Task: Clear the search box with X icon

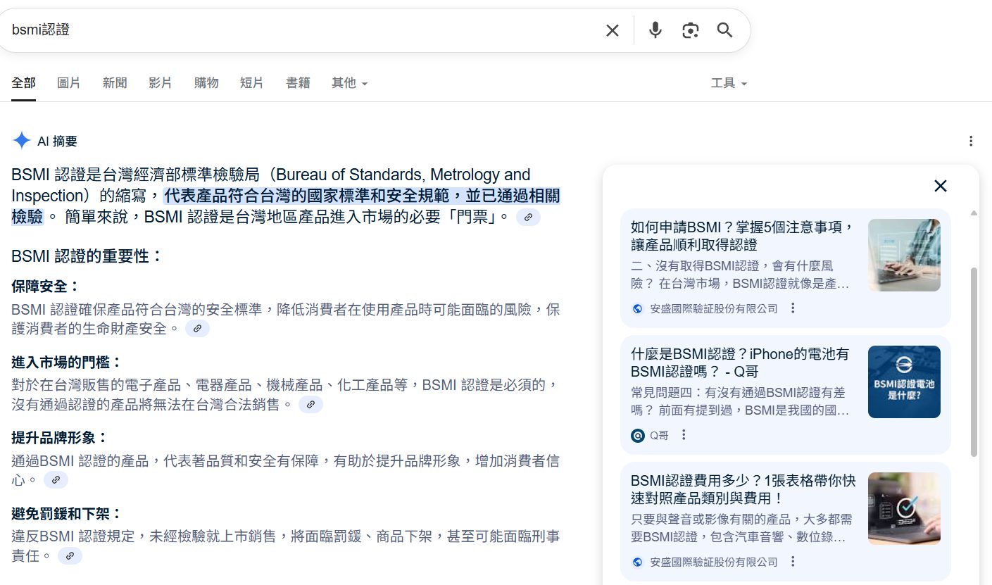Action: (613, 30)
